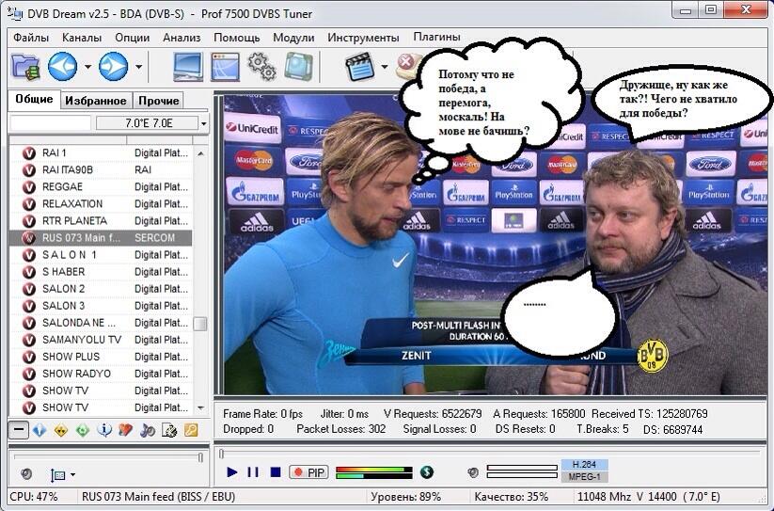Click the channel list scrollbar thumb
The image size is (774, 511).
(x=200, y=324)
